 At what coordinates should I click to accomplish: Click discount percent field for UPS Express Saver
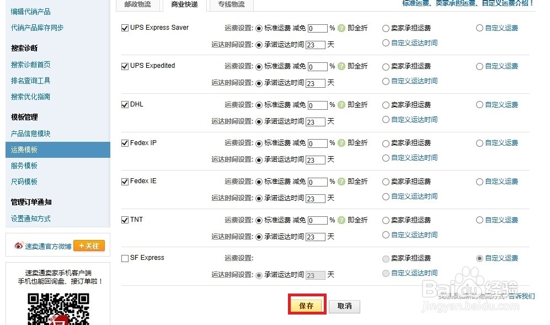(317, 29)
